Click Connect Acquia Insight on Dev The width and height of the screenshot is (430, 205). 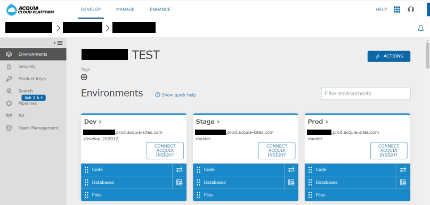pos(165,151)
